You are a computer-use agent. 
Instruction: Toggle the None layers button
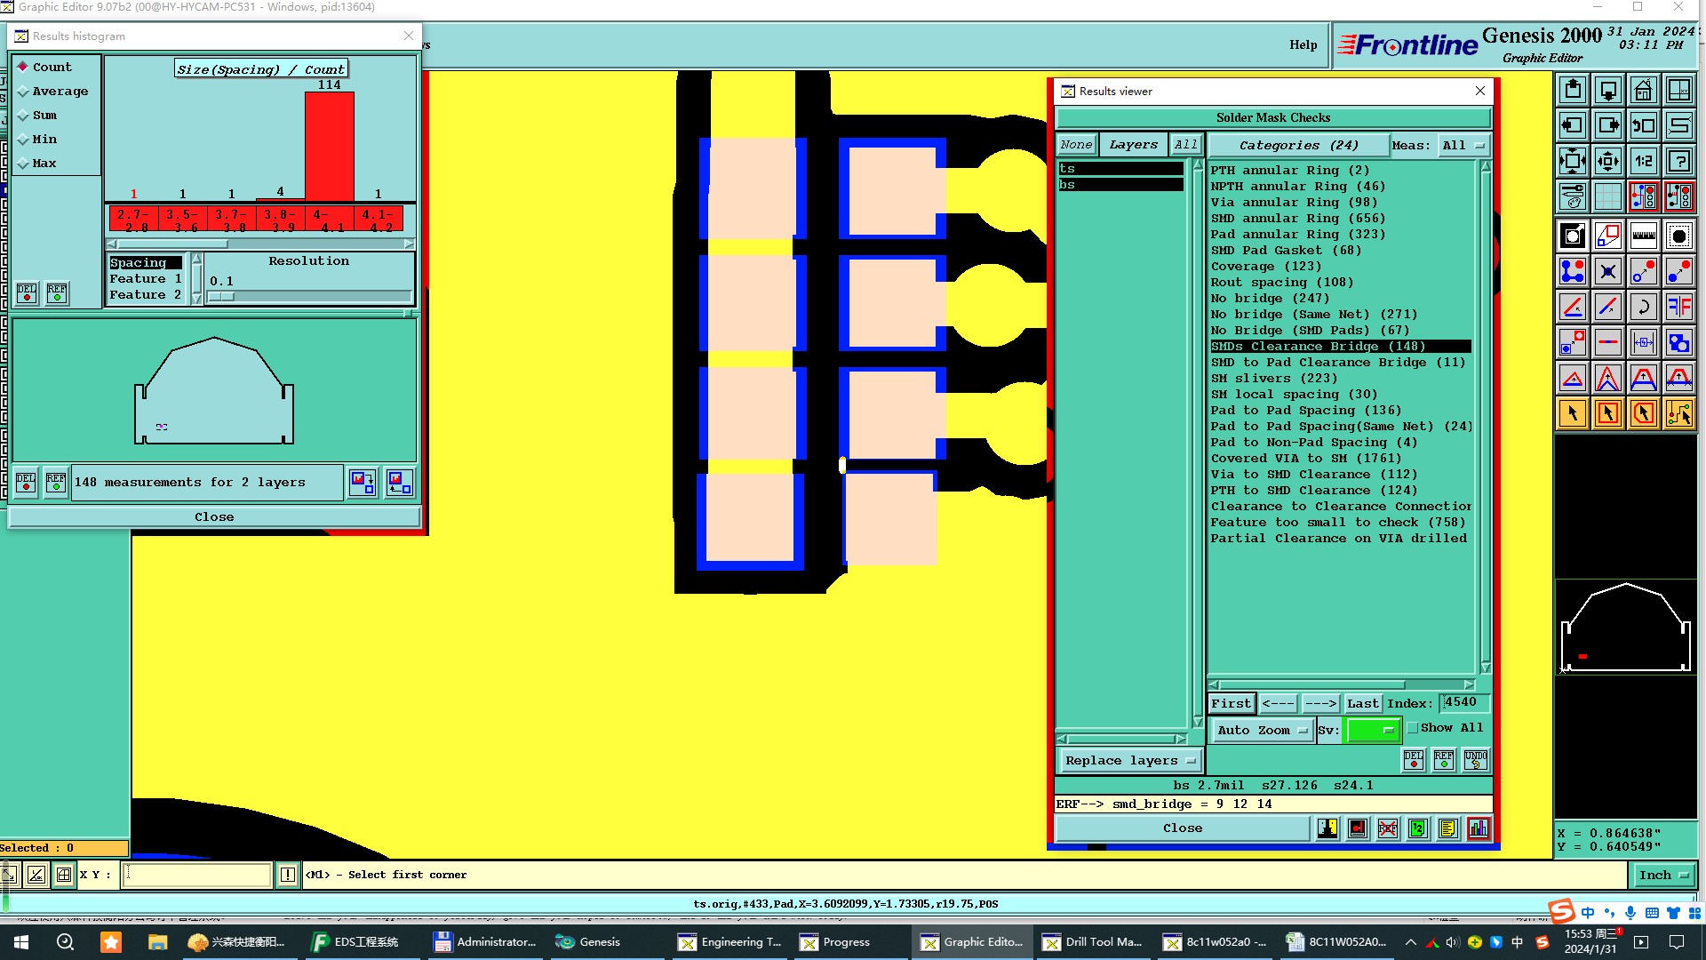pyautogui.click(x=1076, y=144)
